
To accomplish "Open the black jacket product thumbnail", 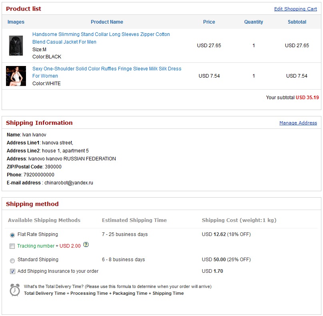I will click(x=16, y=46).
